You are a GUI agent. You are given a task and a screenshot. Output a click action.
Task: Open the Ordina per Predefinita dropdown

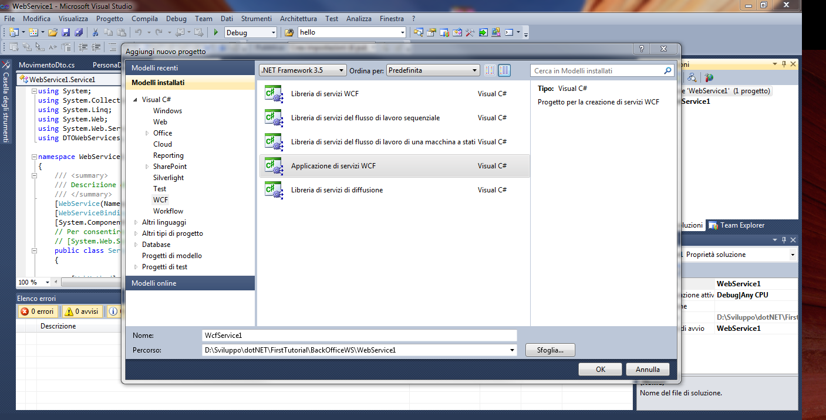434,70
